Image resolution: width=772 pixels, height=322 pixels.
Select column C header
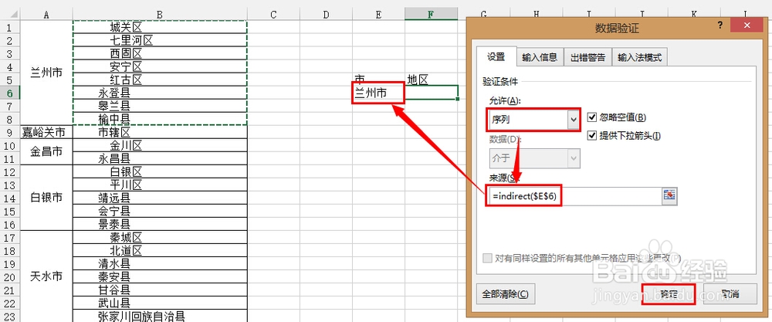(x=274, y=14)
